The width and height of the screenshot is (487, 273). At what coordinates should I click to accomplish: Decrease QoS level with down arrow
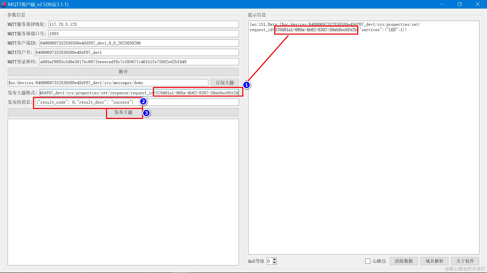pyautogui.click(x=274, y=263)
